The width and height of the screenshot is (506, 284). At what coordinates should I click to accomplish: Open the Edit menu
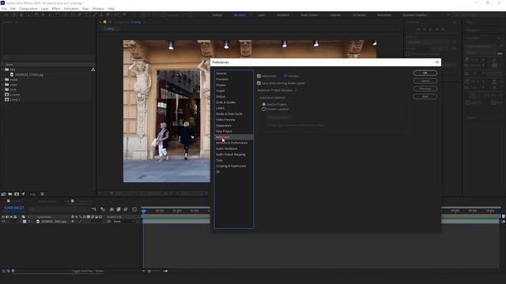pyautogui.click(x=13, y=9)
